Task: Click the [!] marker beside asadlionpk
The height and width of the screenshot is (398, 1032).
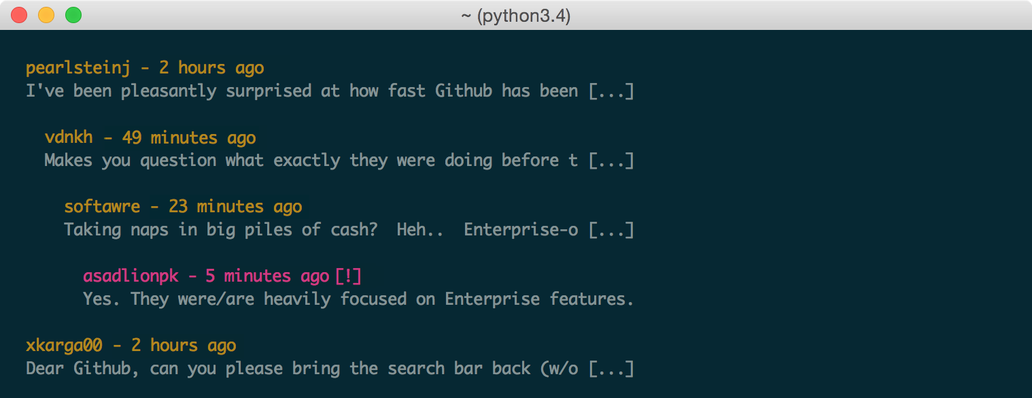Action: pos(348,276)
